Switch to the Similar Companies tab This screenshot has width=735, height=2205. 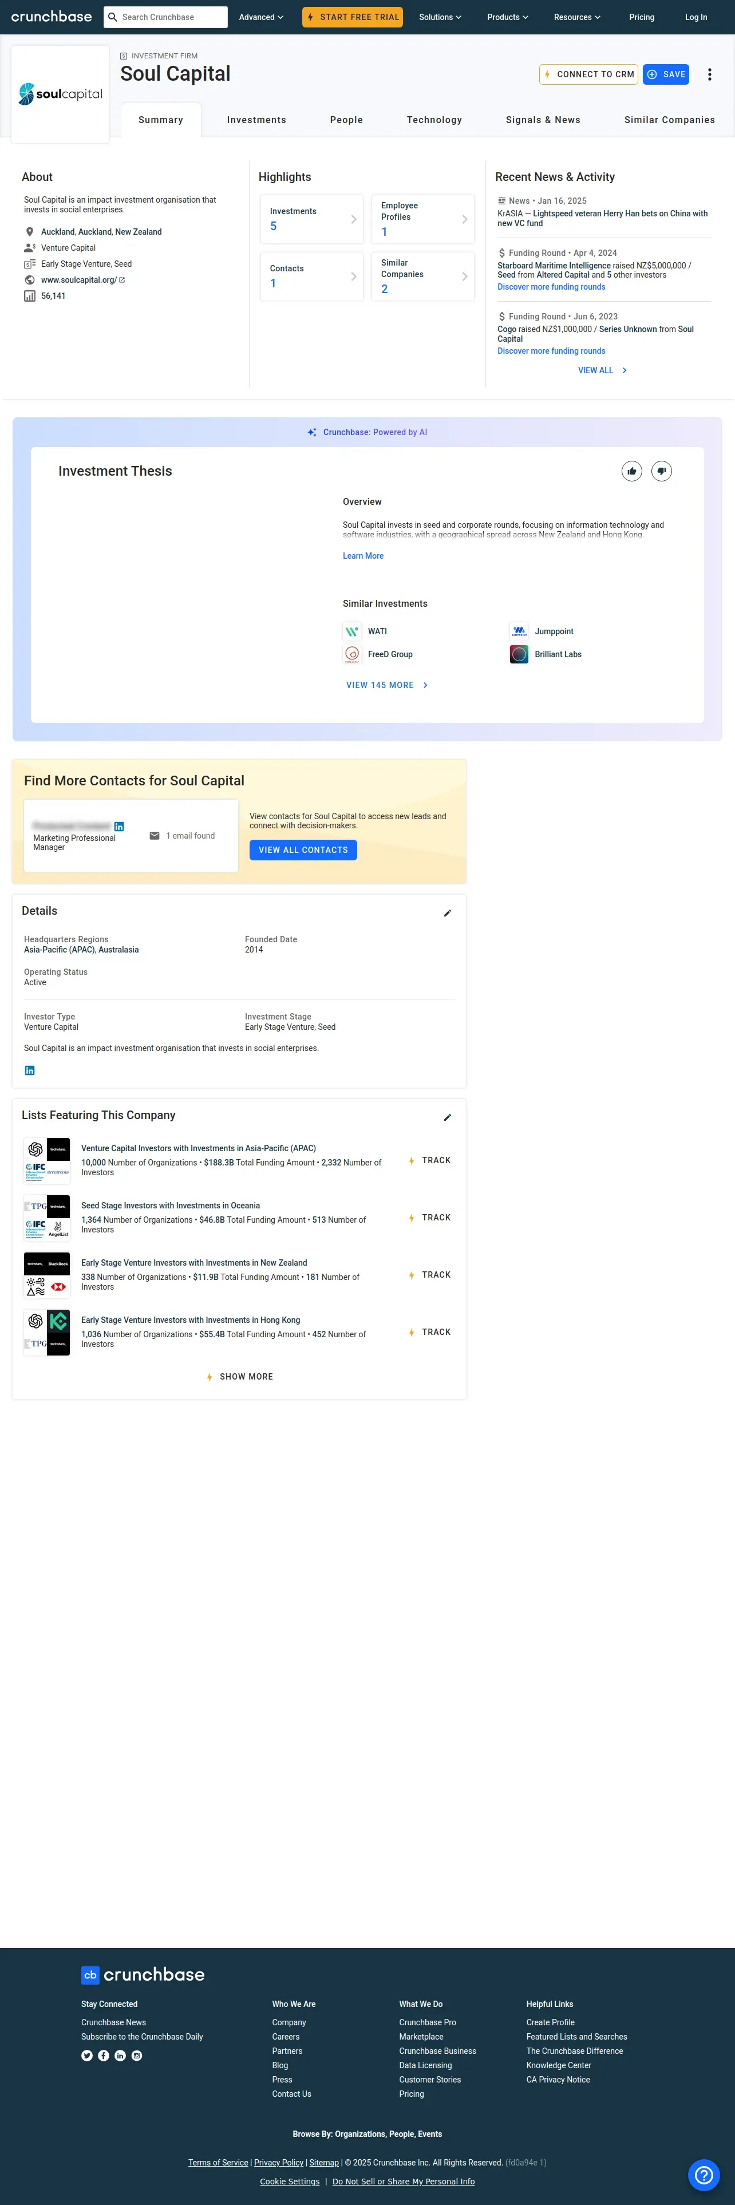[670, 120]
